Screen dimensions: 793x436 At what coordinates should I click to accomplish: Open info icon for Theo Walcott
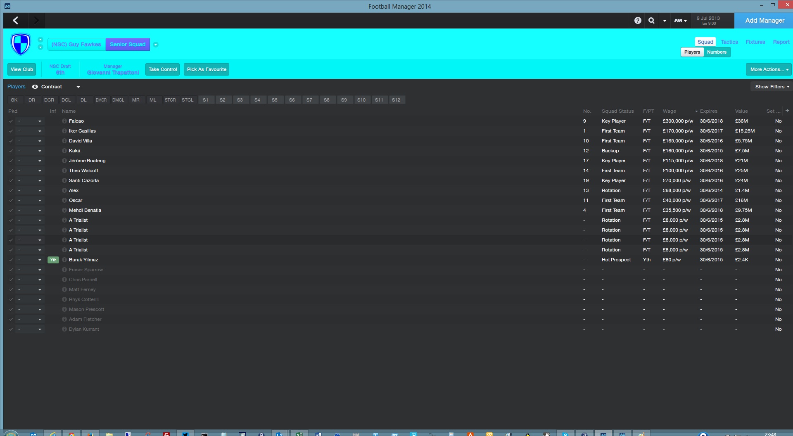click(x=64, y=171)
